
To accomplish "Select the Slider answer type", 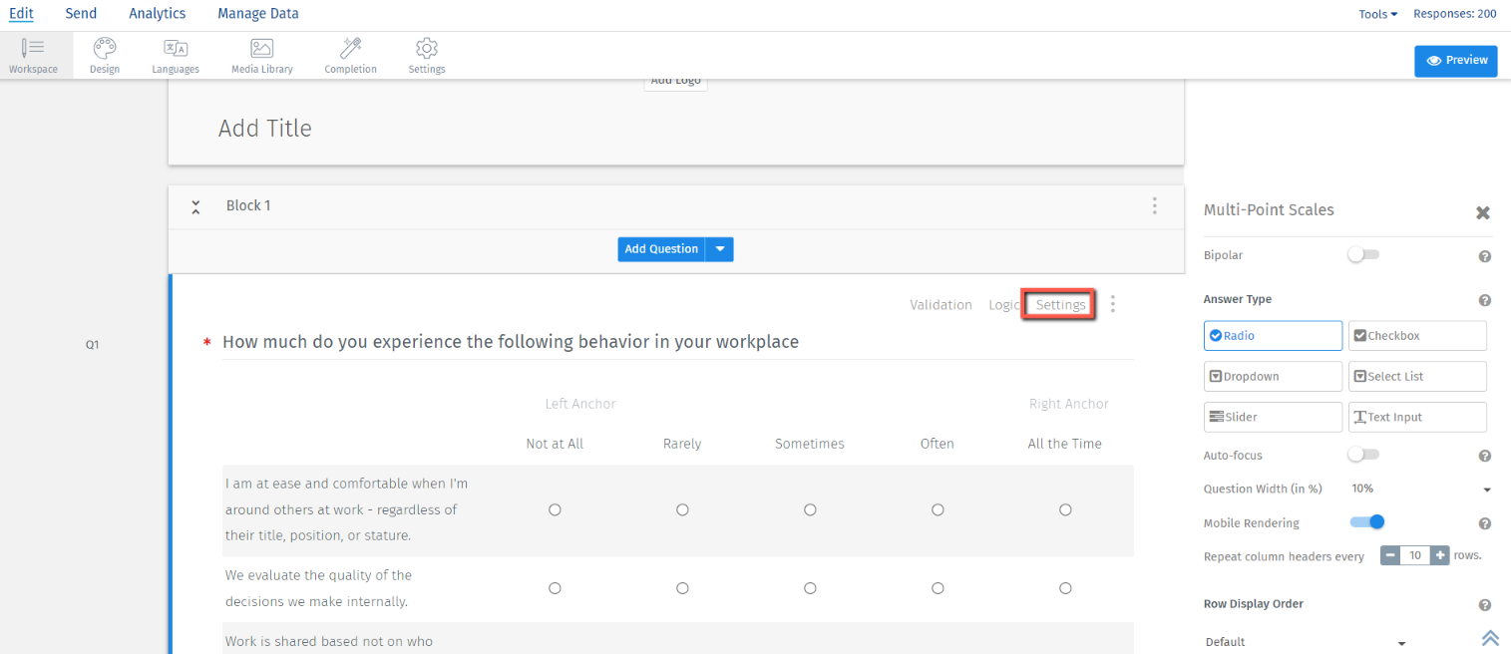I will tap(1273, 417).
